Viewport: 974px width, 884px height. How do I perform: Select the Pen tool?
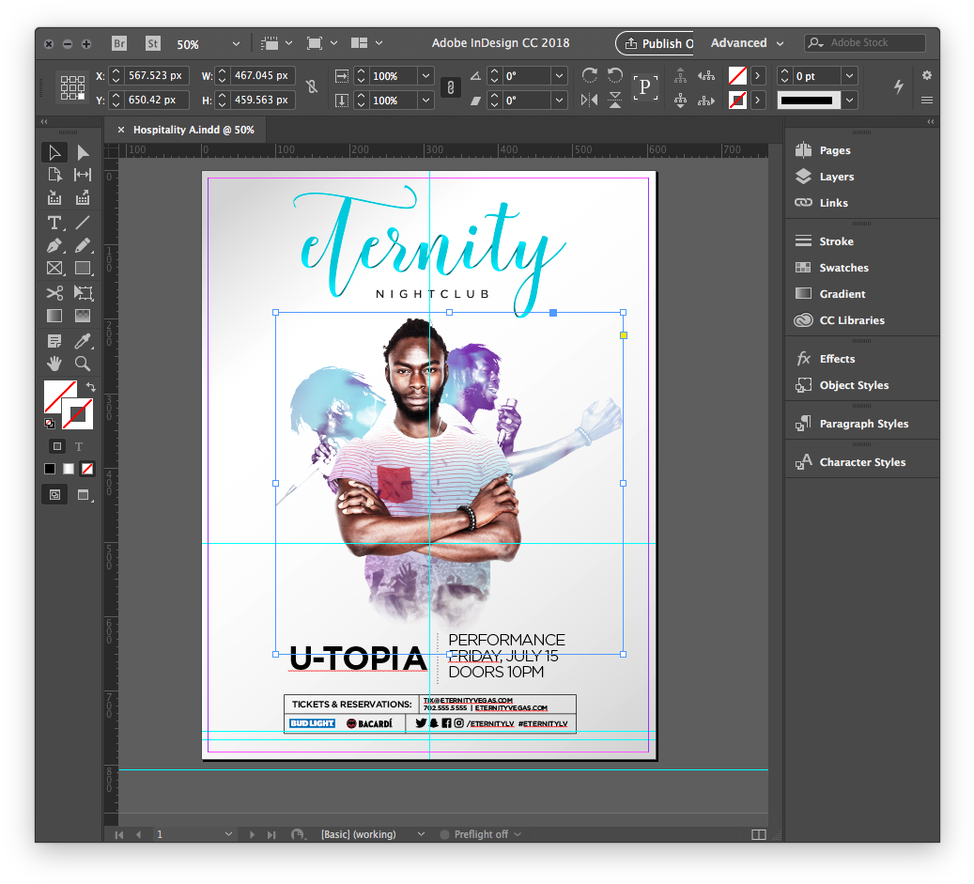click(54, 245)
